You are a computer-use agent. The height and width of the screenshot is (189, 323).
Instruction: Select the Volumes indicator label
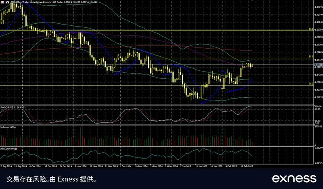[8, 127]
